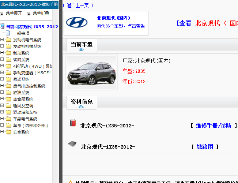
Task: Click the 菜单折叠 list icon
Action: point(29,14)
